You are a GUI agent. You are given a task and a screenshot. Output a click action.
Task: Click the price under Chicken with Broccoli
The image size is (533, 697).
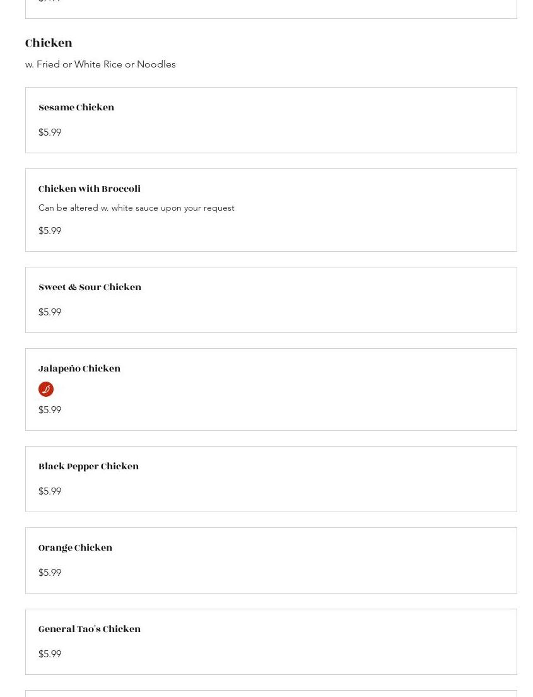[50, 231]
